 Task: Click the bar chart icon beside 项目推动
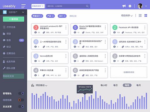[33, 85]
